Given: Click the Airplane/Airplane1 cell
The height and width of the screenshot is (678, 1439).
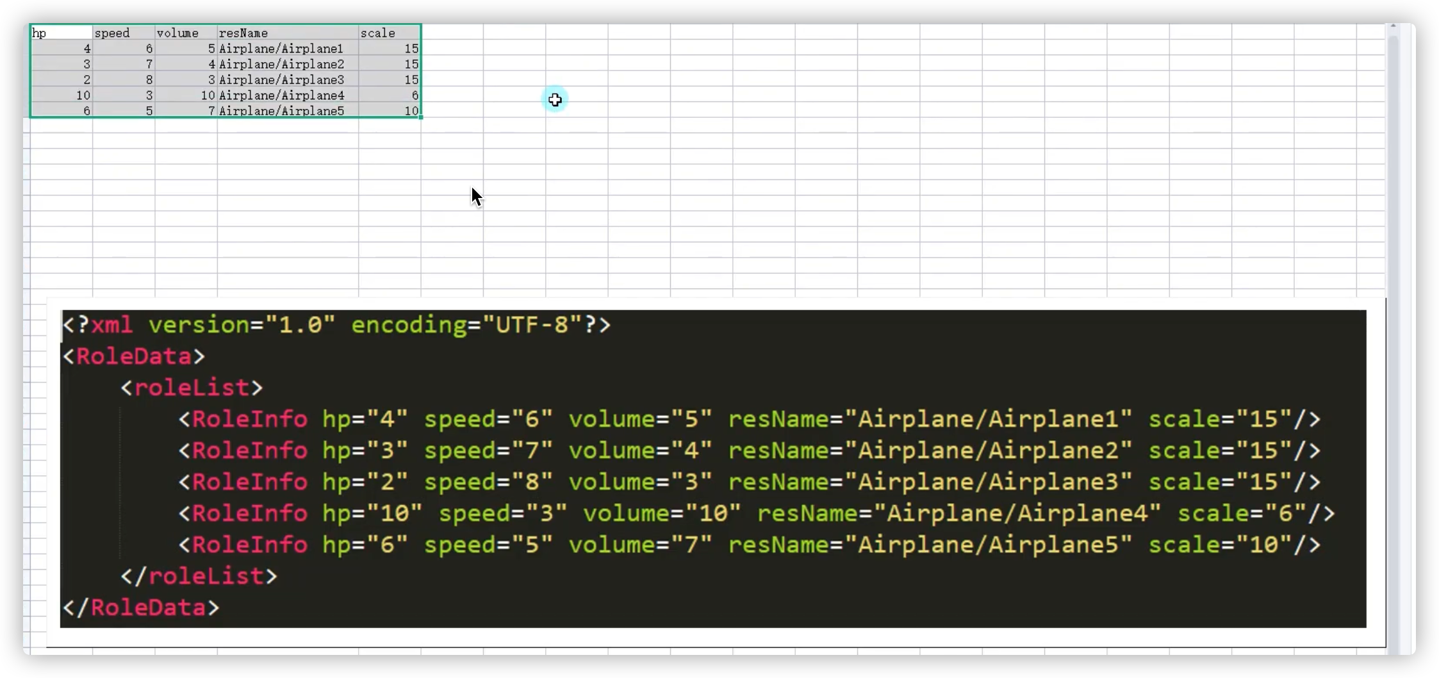Looking at the screenshot, I should pos(288,49).
